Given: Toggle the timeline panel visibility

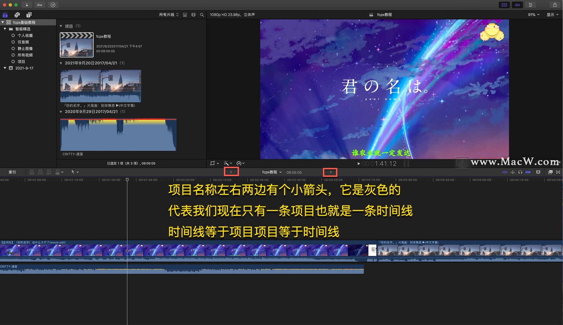Looking at the screenshot, I should pos(517,5).
